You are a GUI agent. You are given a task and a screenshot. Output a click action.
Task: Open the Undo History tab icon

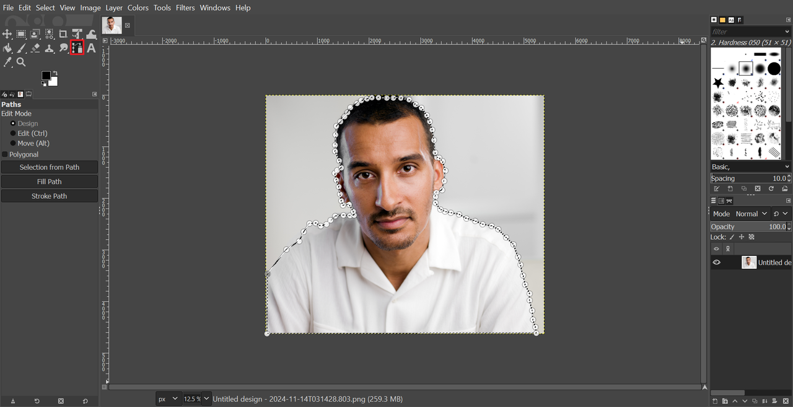click(x=12, y=94)
